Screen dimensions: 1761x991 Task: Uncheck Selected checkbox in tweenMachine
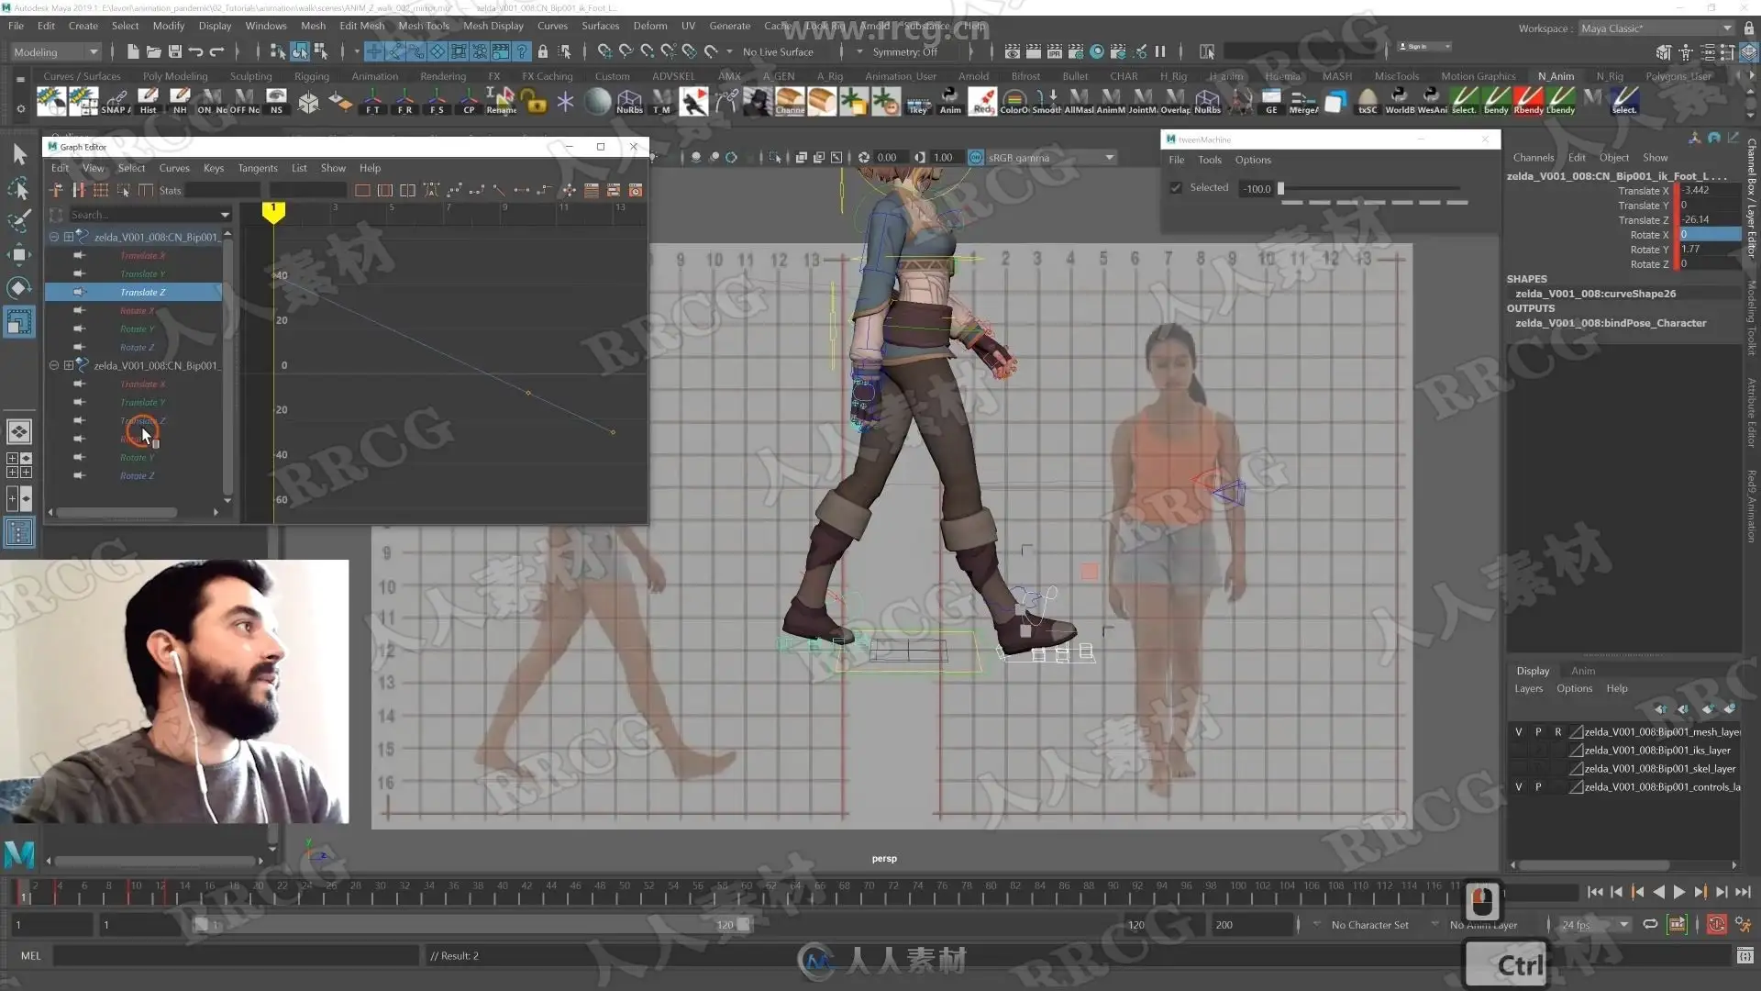(1176, 188)
